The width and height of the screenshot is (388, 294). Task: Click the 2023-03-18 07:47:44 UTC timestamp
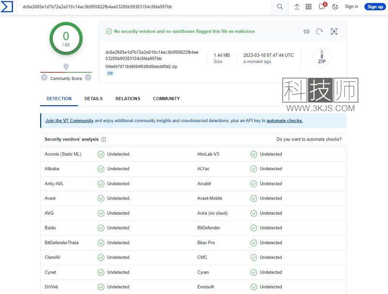tap(269, 55)
